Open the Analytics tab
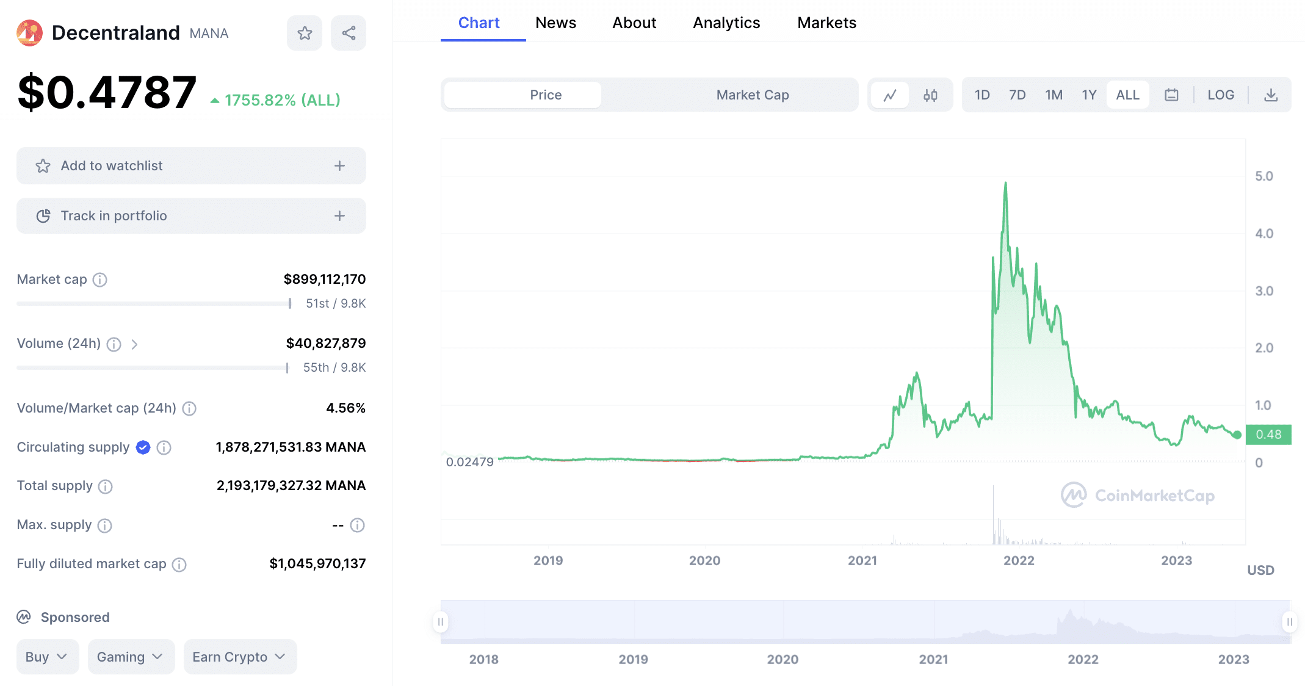 coord(726,23)
